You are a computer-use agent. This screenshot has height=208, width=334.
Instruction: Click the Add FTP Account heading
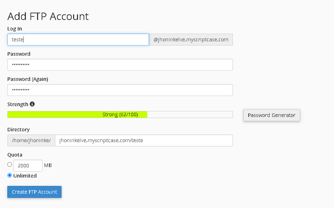(48, 16)
